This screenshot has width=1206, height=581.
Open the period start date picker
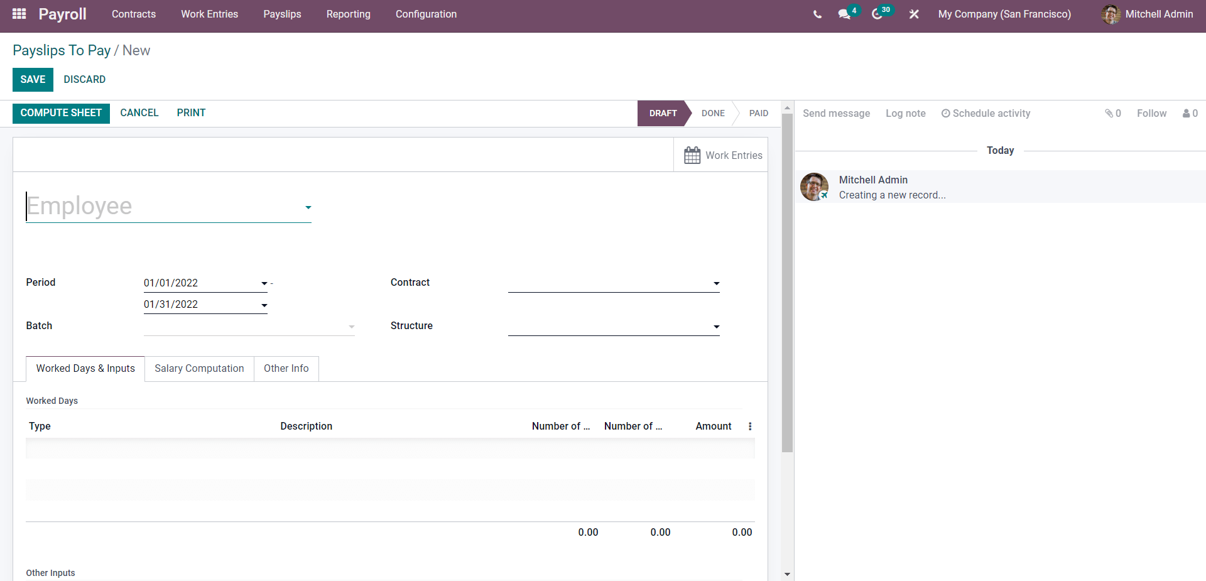point(264,284)
